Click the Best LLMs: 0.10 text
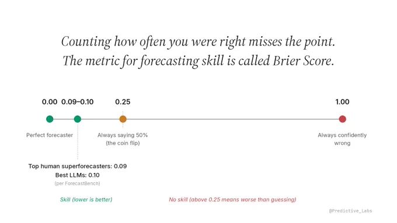Viewport: 397px width, 223px height. coord(78,175)
